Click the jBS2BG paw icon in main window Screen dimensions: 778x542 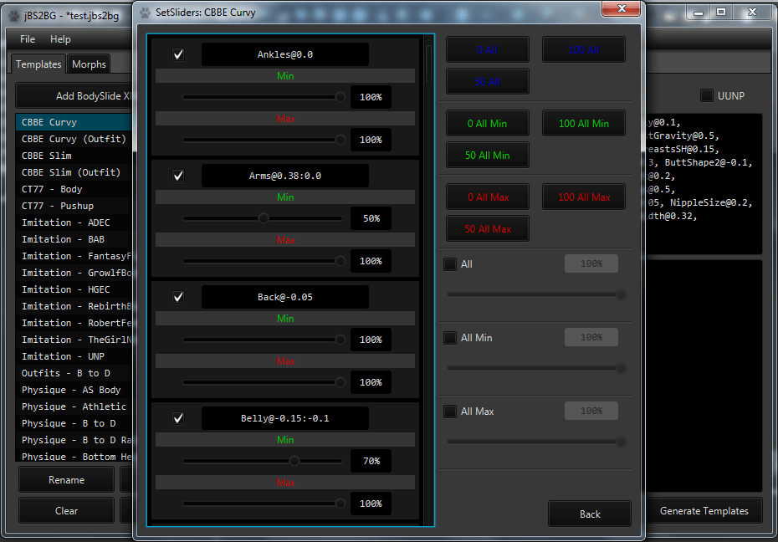coord(12,13)
